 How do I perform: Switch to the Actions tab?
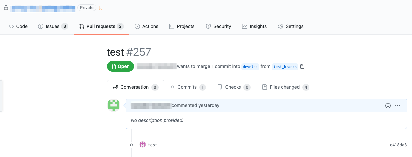146,26
